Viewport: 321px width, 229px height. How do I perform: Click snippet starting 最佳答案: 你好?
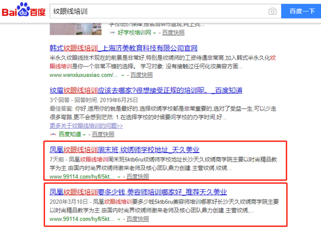[163, 113]
